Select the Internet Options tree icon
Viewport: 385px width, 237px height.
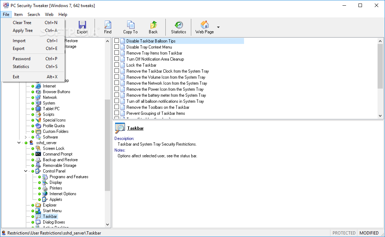pos(45,194)
